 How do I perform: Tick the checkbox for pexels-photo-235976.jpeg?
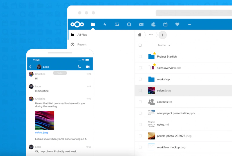140,136
